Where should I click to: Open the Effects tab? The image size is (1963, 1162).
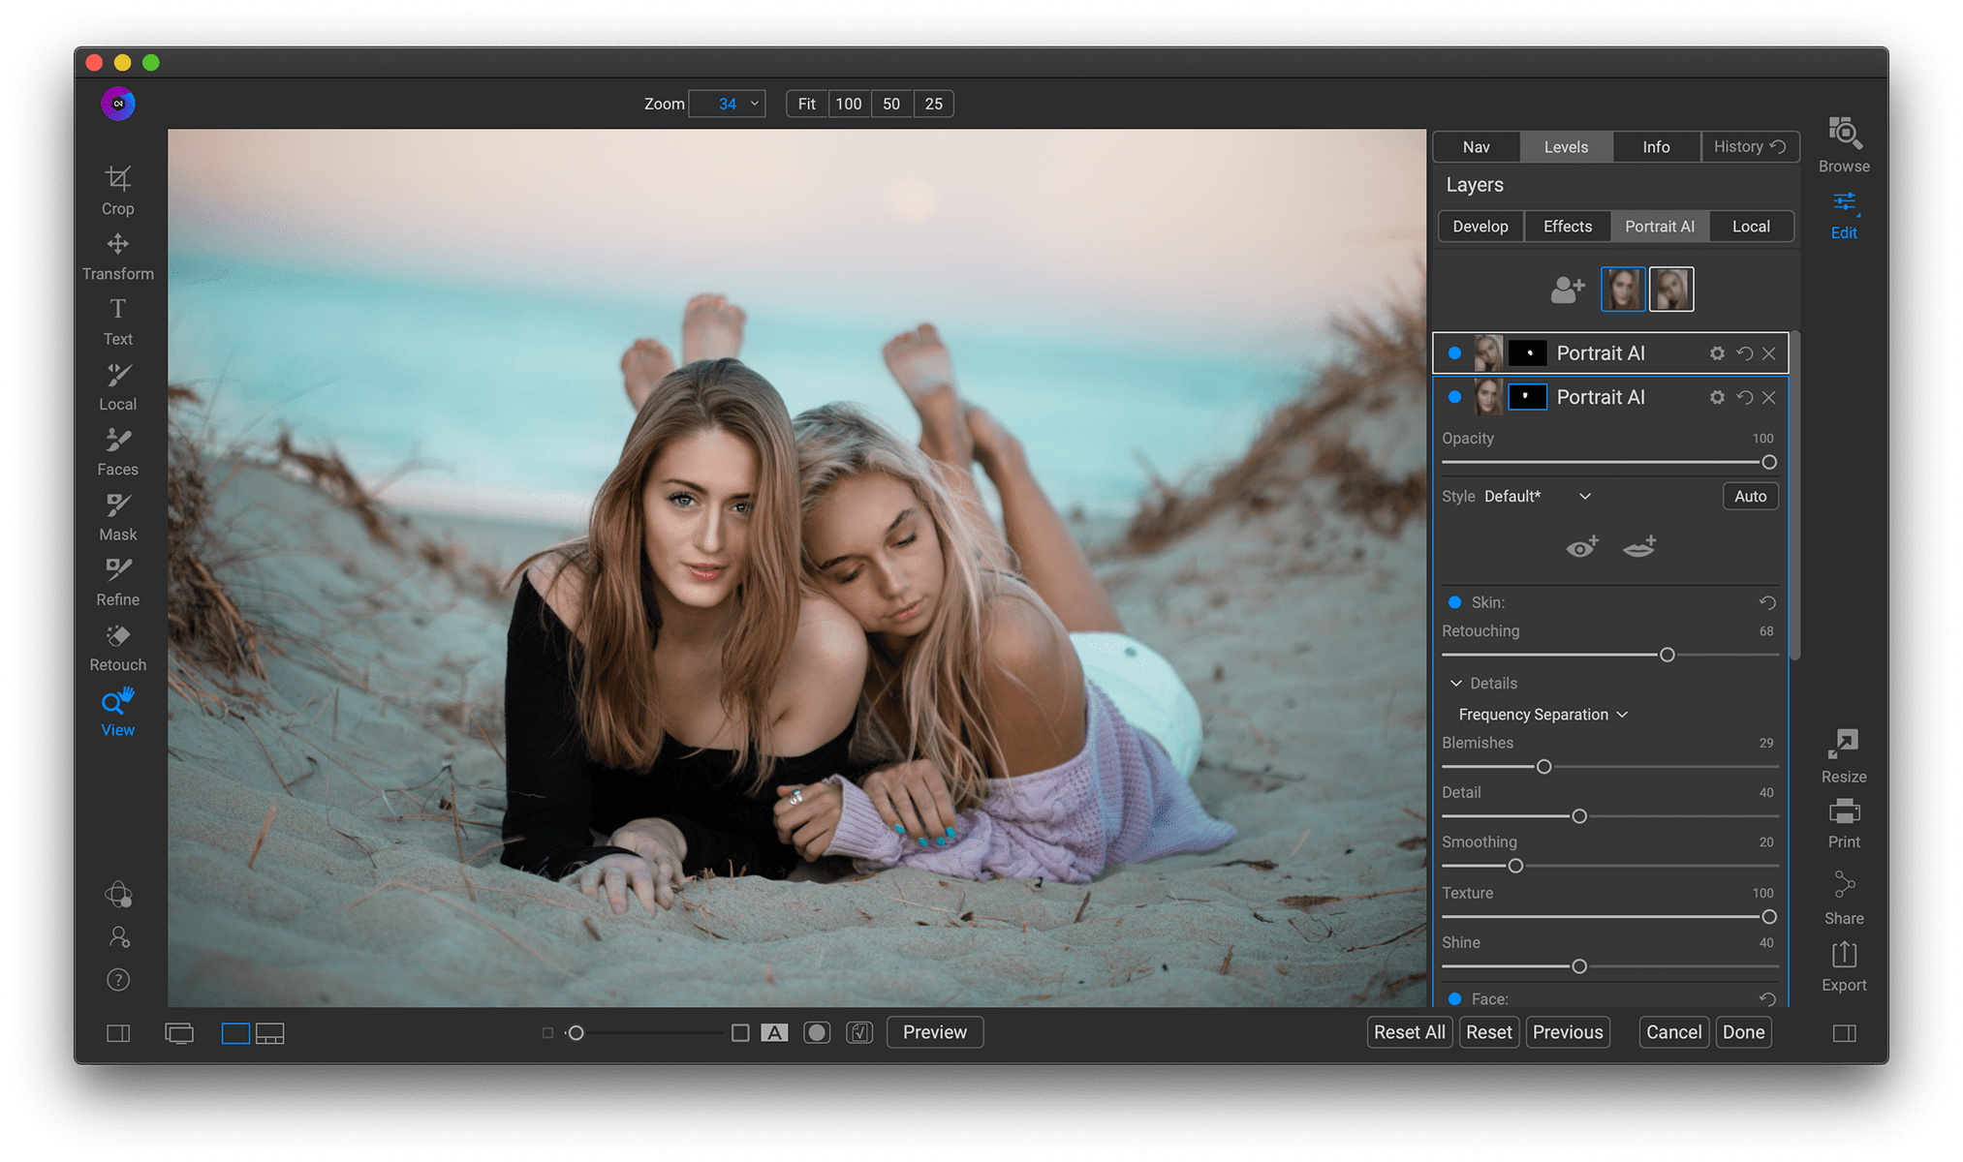1566,226
